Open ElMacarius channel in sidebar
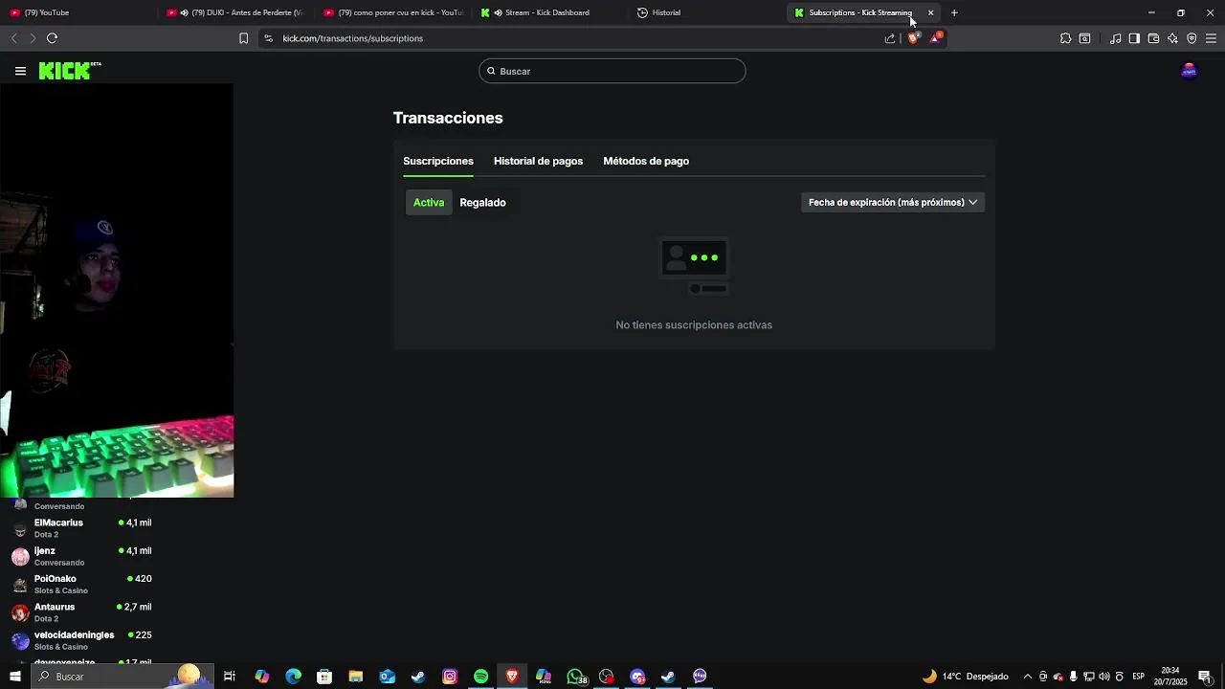The height and width of the screenshot is (689, 1225). click(81, 528)
